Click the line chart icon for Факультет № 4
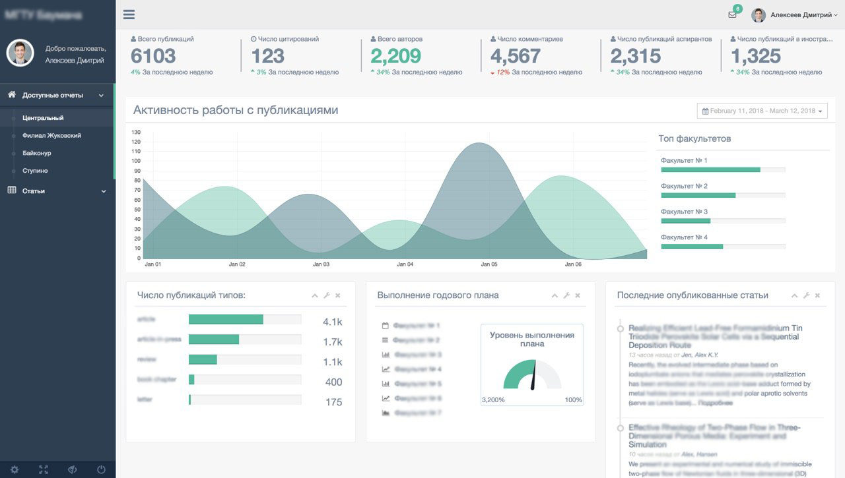The width and height of the screenshot is (845, 478). 386,369
